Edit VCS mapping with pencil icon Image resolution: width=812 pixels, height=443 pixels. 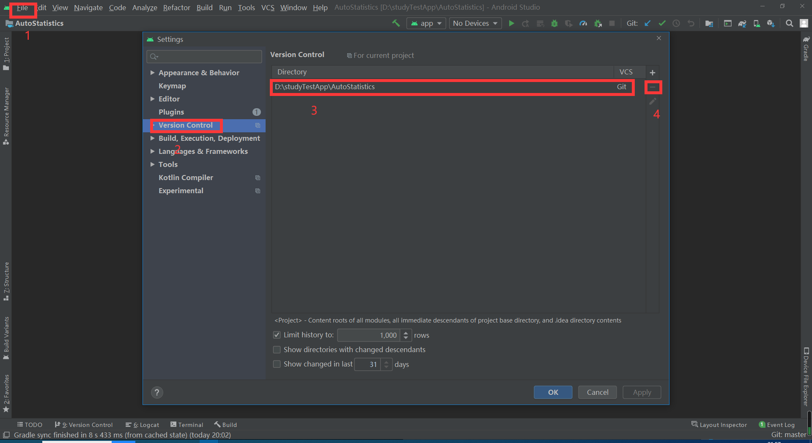653,101
